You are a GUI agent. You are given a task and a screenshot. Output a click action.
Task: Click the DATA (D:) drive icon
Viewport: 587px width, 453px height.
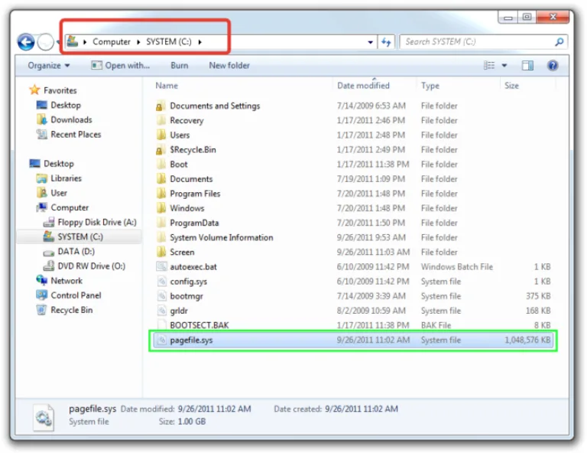pyautogui.click(x=49, y=253)
